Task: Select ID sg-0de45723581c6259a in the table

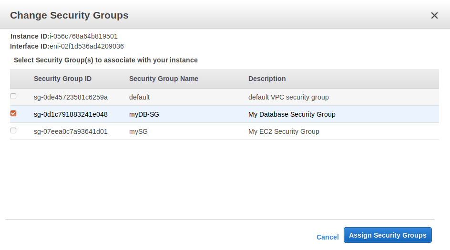Action: pyautogui.click(x=71, y=97)
